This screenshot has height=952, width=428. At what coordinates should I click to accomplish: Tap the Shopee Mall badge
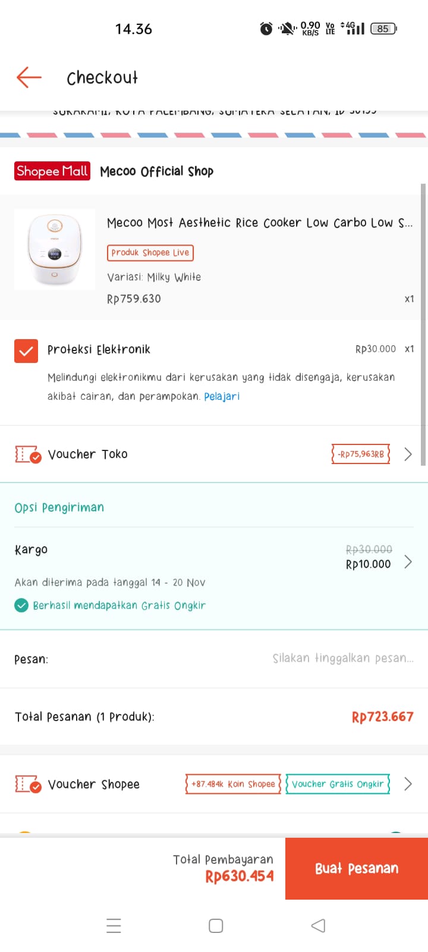coord(52,171)
